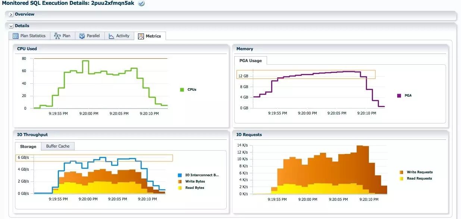
Task: Click the CPU Used panel heading
Action: click(27, 49)
